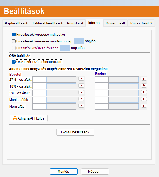Open the Alapbeállítások tab
The width and height of the screenshot is (159, 177).
tap(16, 23)
